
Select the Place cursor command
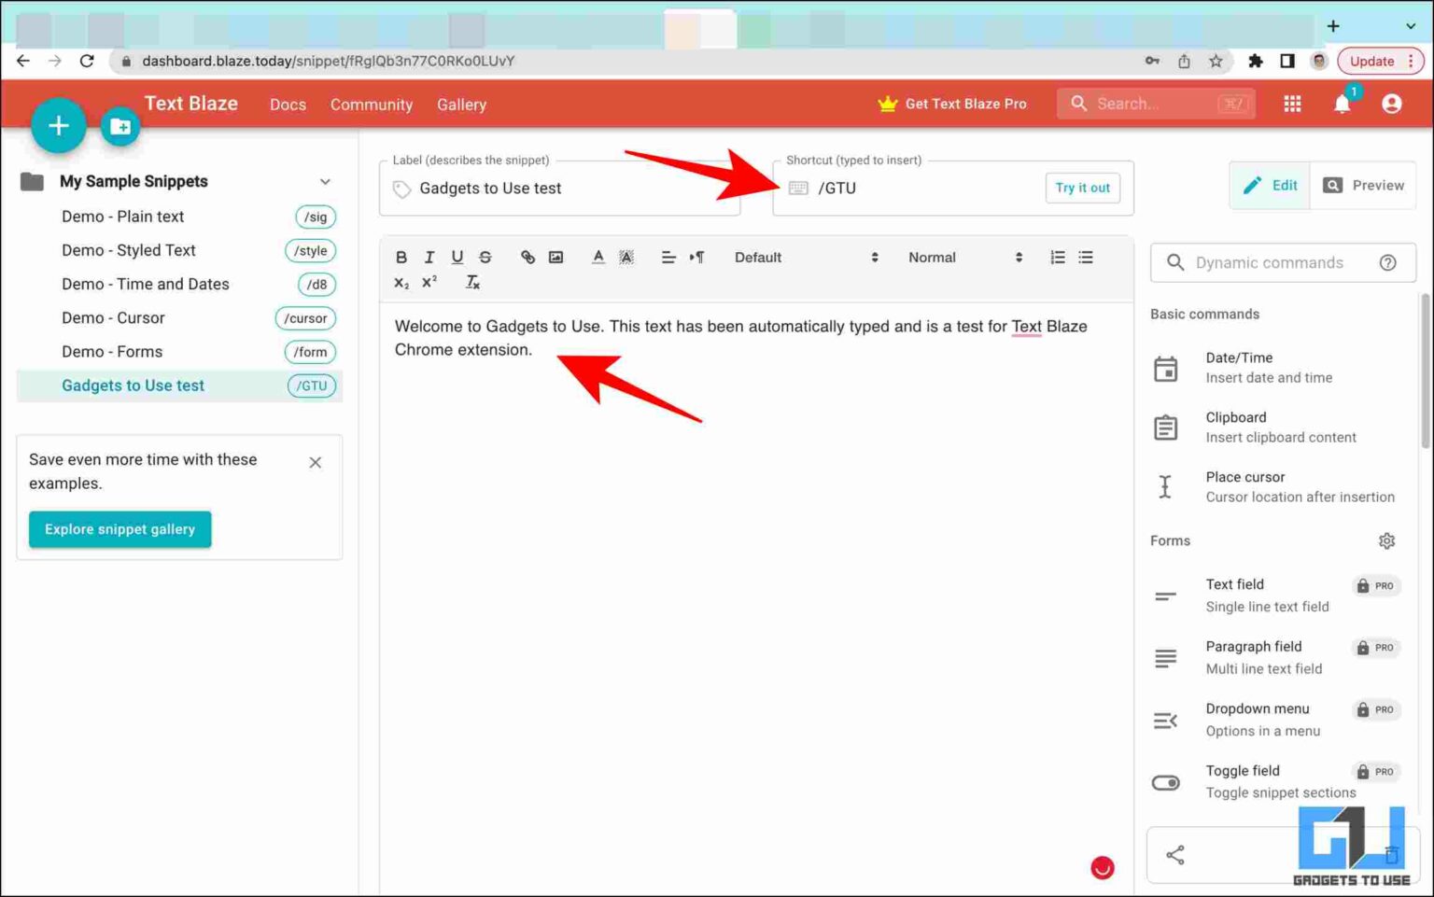1244,486
